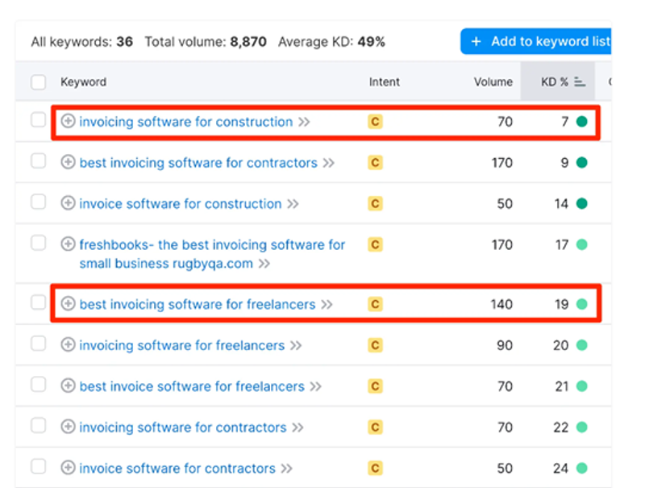Check the box for 'invoice software for contractors'
This screenshot has height=488, width=645.
point(38,466)
